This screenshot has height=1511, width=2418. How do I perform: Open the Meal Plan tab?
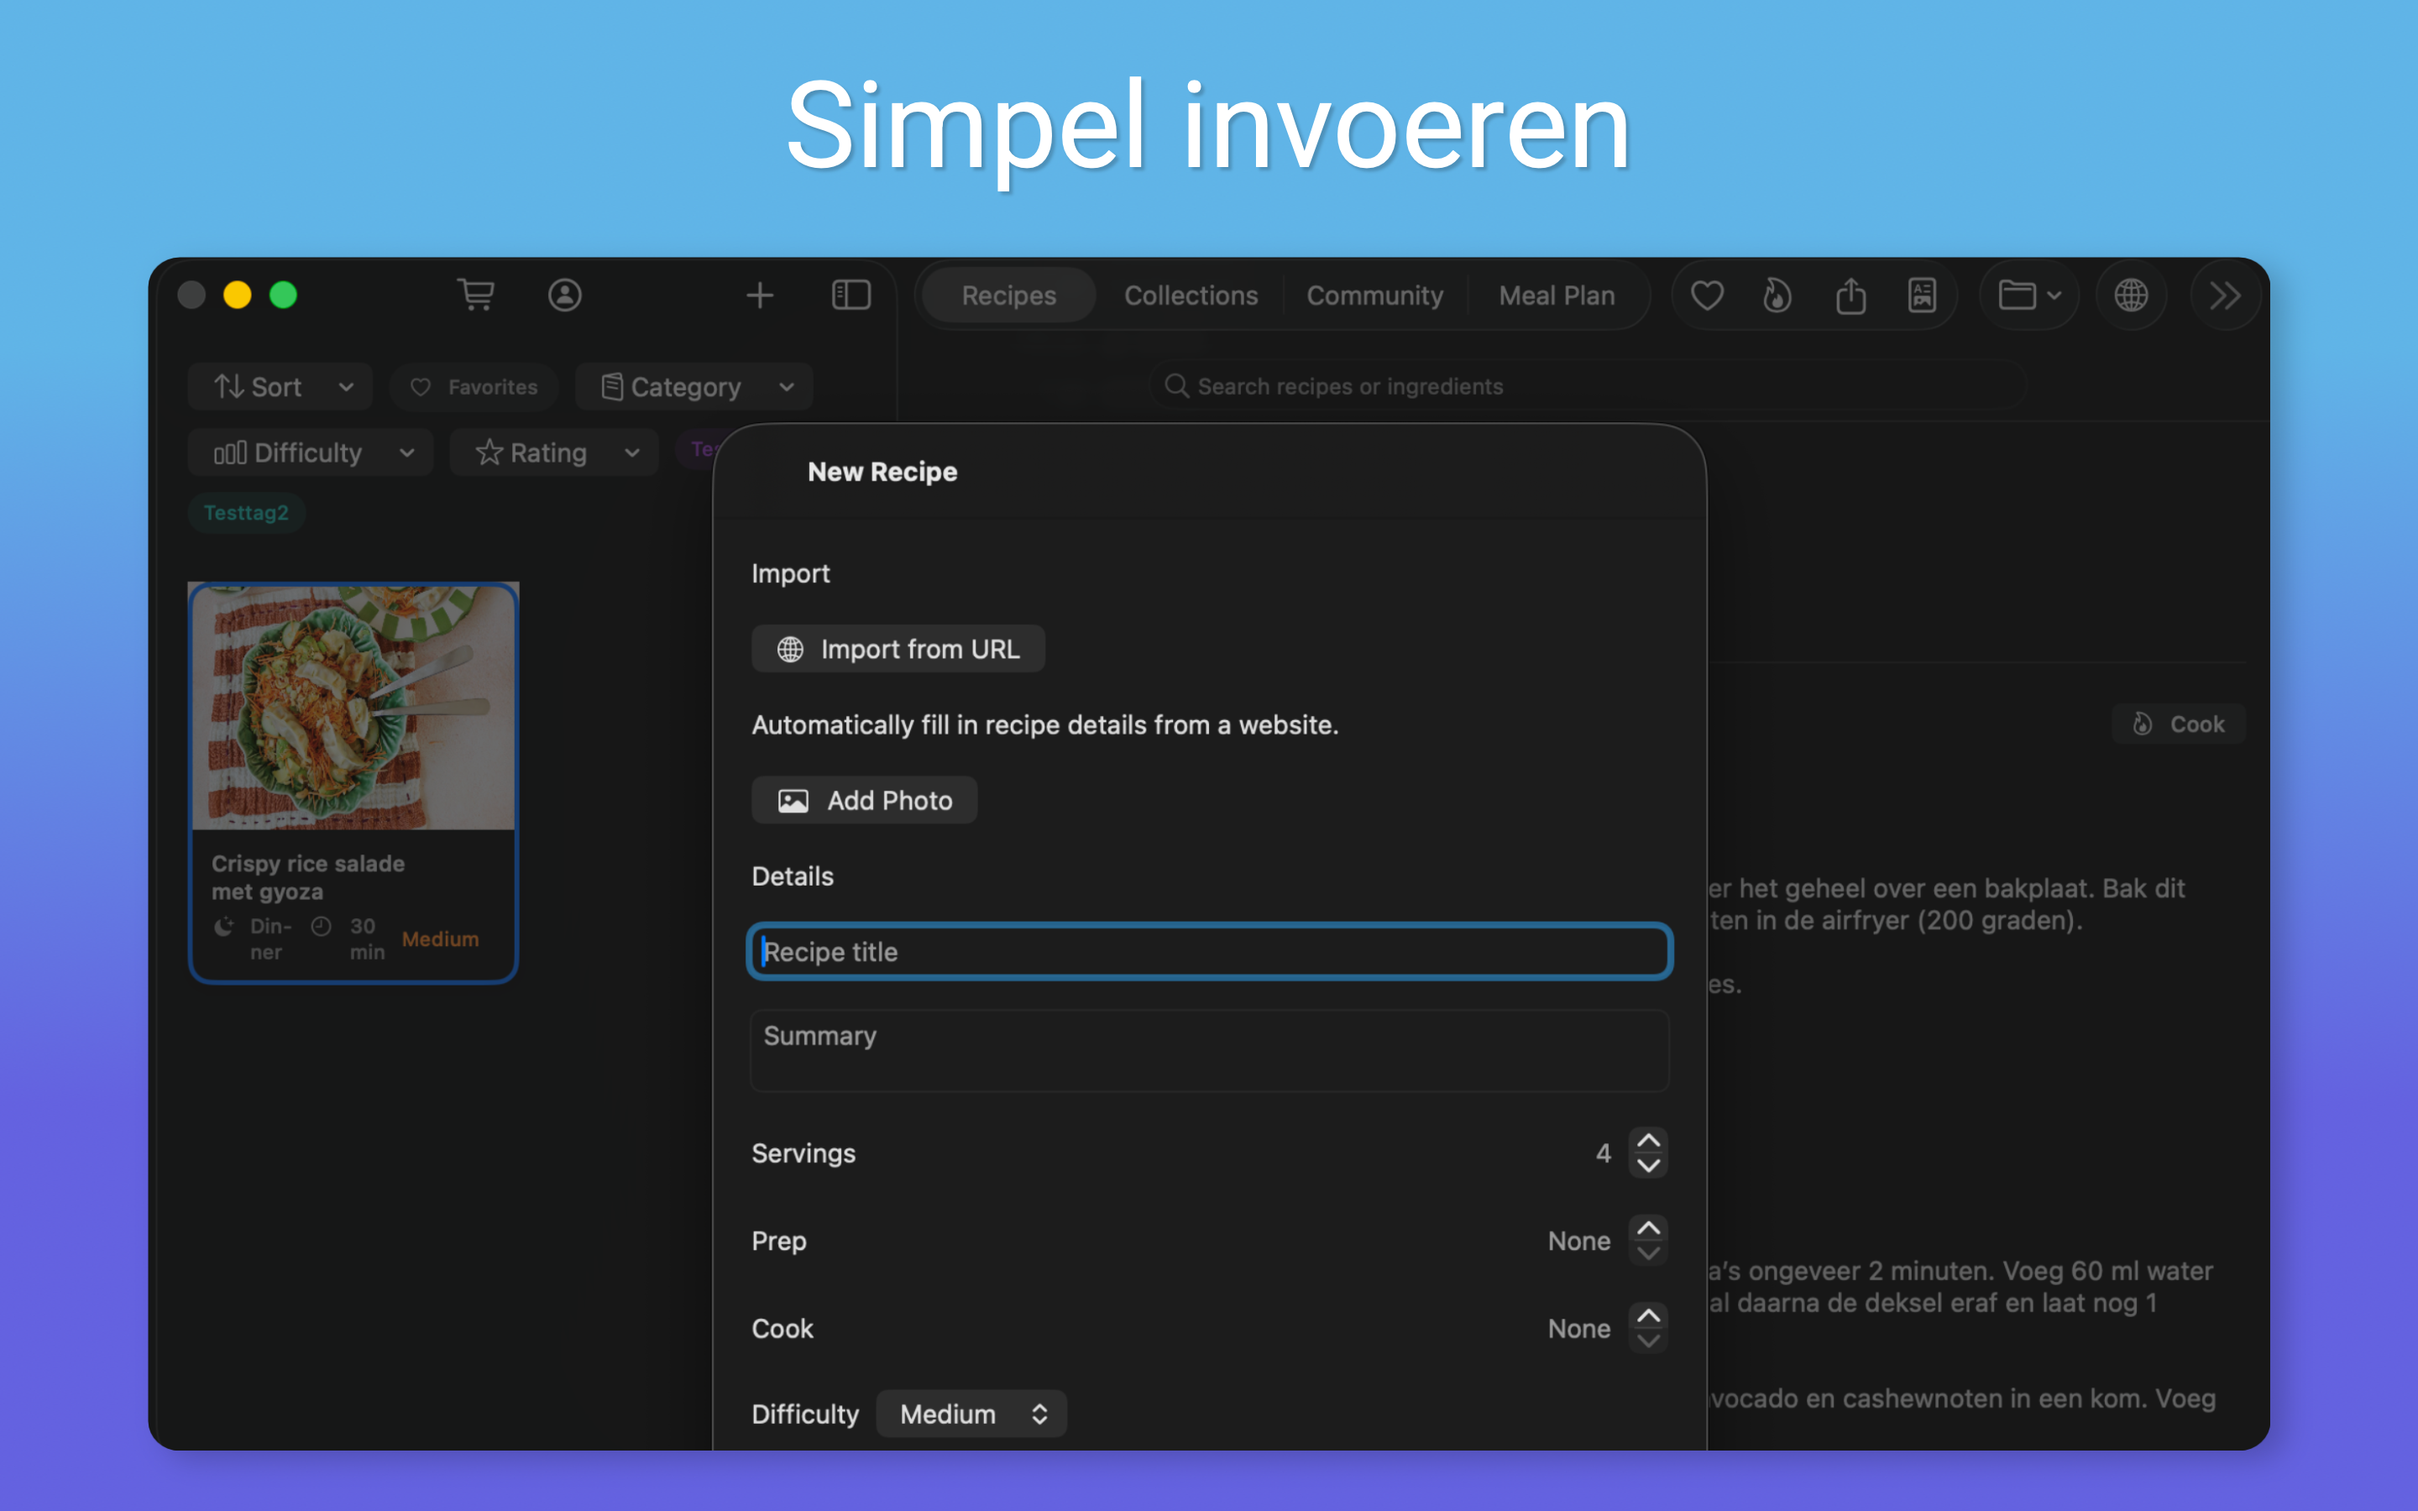[x=1557, y=295]
